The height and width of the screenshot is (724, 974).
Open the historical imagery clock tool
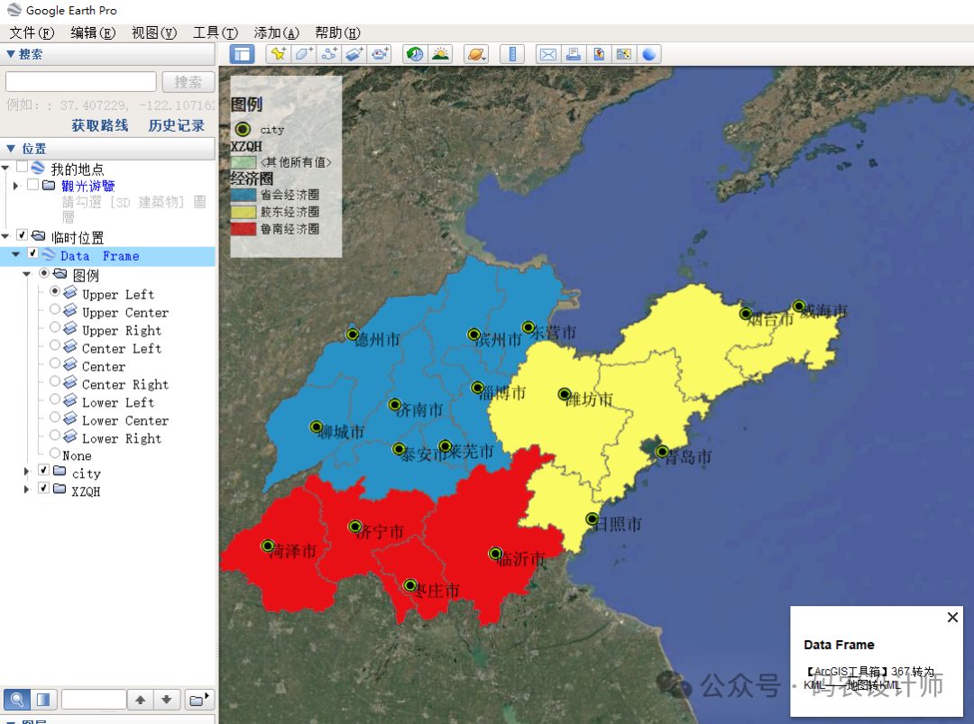(x=414, y=54)
